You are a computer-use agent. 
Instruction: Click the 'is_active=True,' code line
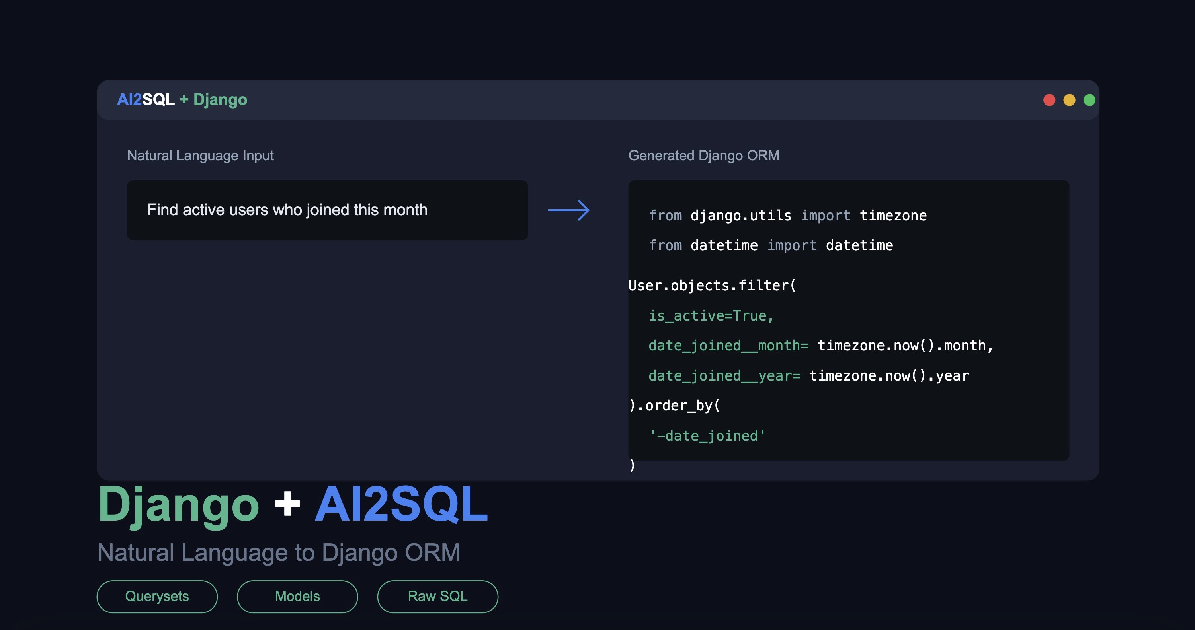tap(711, 316)
